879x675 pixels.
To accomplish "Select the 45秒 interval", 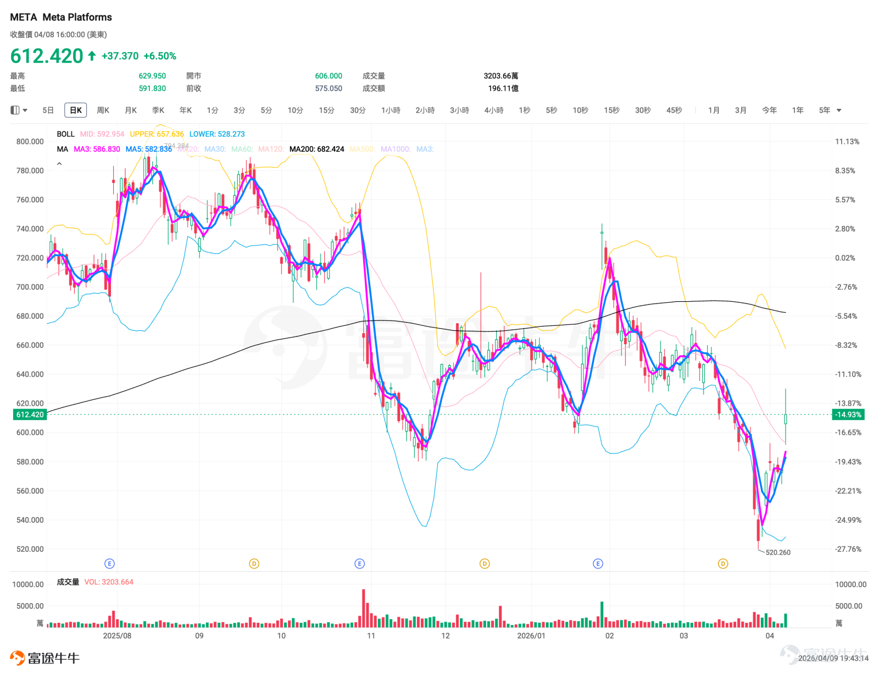I will [x=675, y=110].
